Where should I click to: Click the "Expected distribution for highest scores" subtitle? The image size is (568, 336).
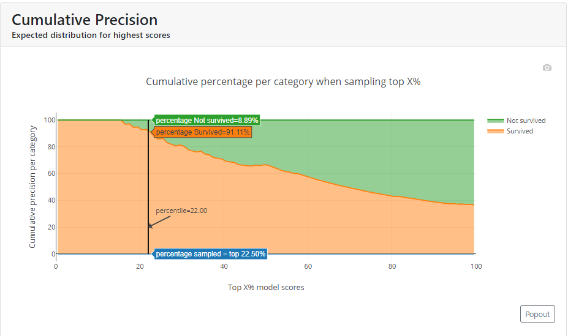pos(91,35)
